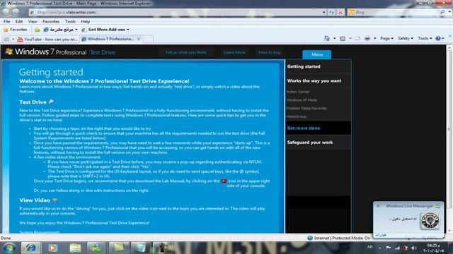Select HomeGroup in the sidebar
The height and width of the screenshot is (254, 453).
point(296,116)
